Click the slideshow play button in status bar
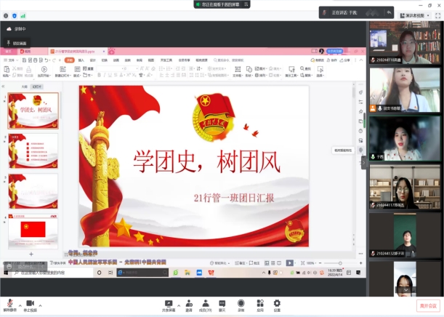Image resolution: width=444 pixels, height=317 pixels. 289,263
